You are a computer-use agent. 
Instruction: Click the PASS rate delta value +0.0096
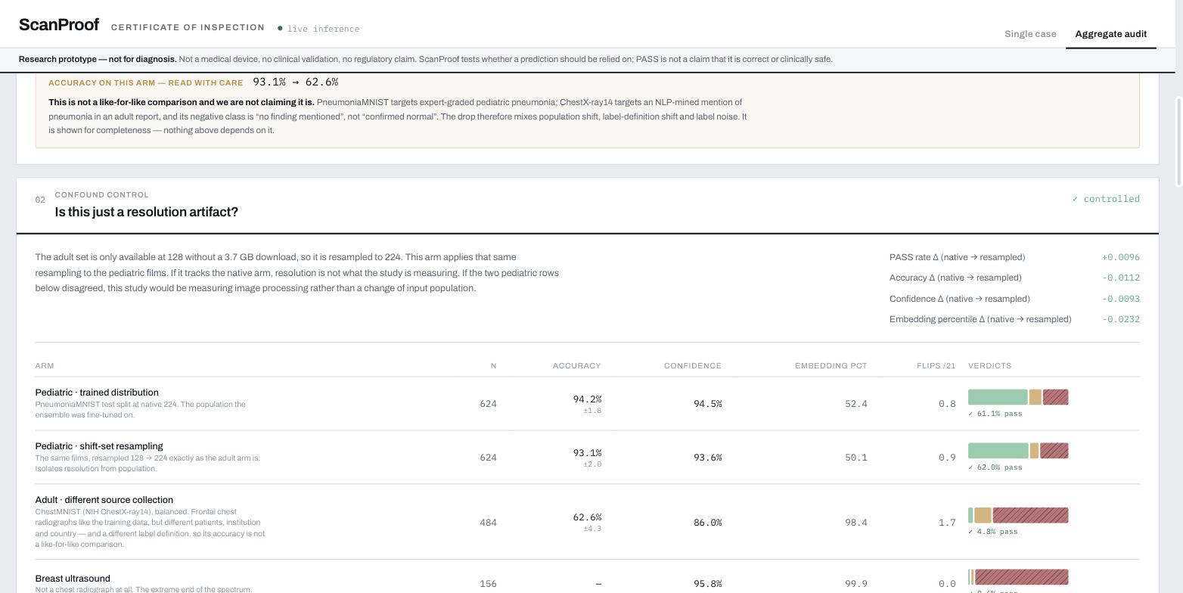[x=1121, y=257]
